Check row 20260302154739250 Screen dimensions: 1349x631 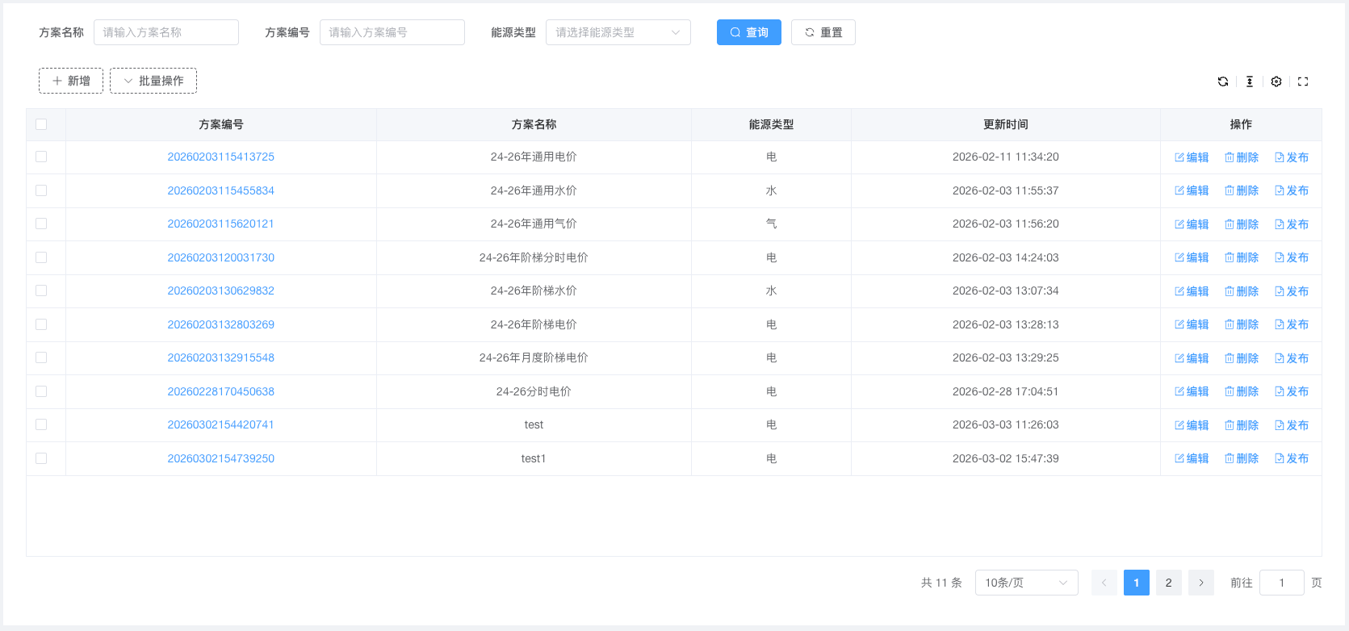point(41,458)
